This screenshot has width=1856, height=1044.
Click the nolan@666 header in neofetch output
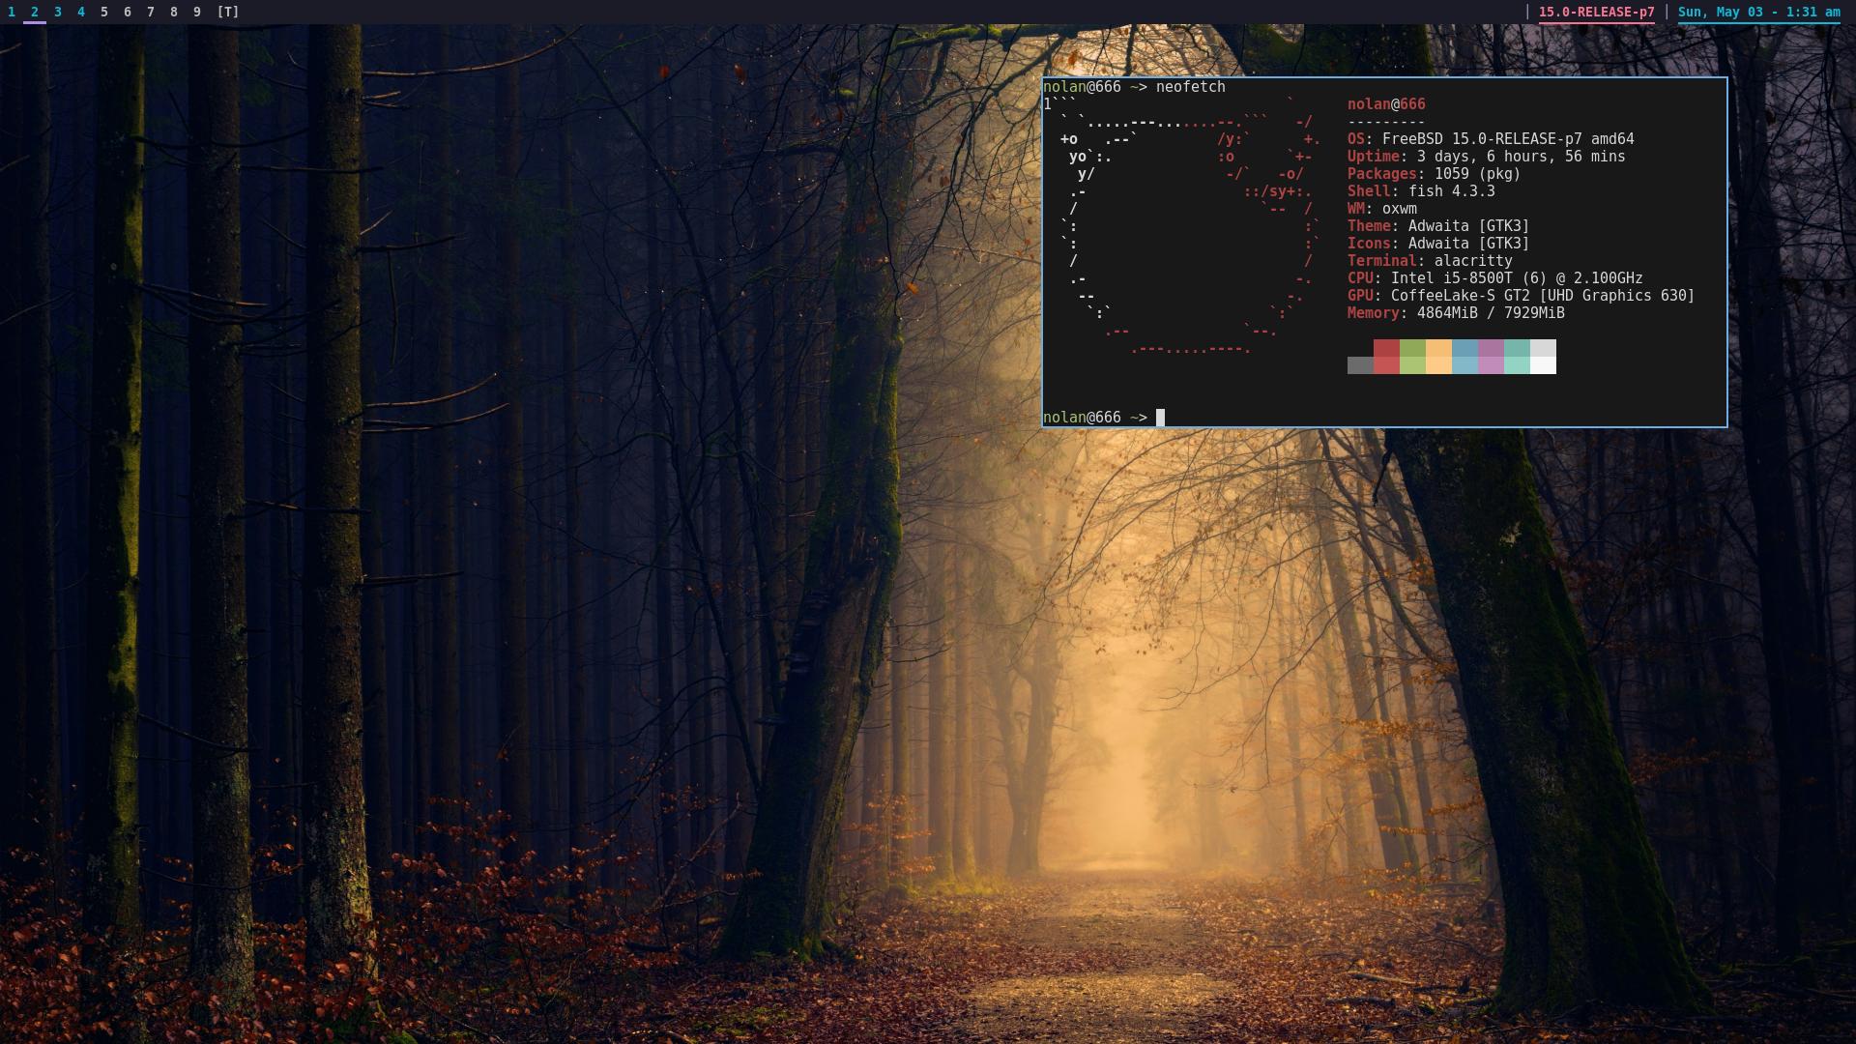[1386, 104]
